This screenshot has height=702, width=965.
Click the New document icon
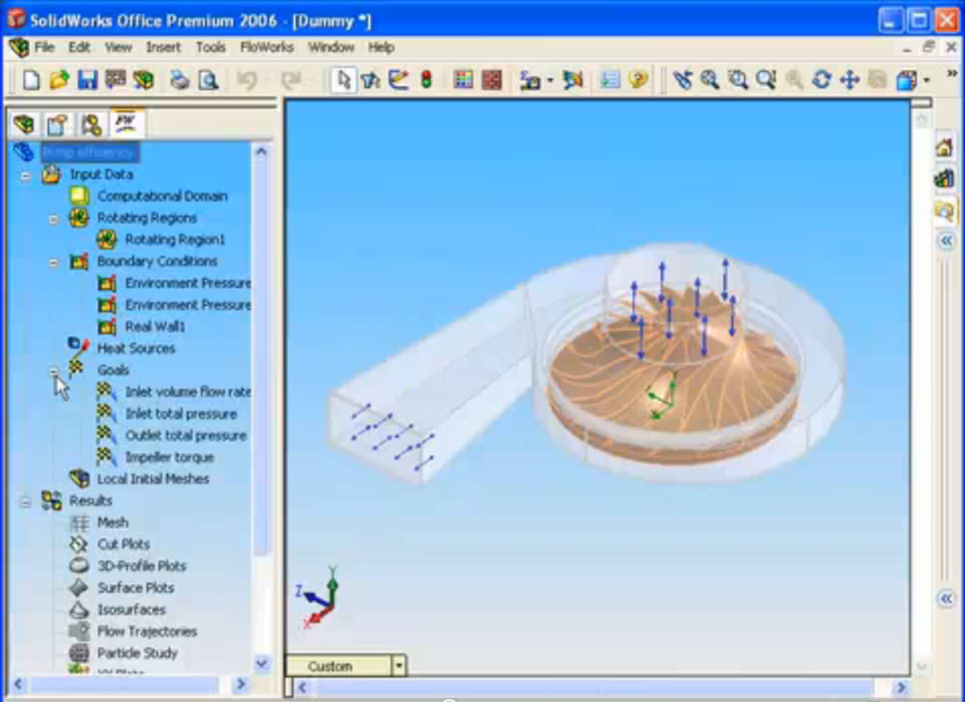click(x=31, y=79)
